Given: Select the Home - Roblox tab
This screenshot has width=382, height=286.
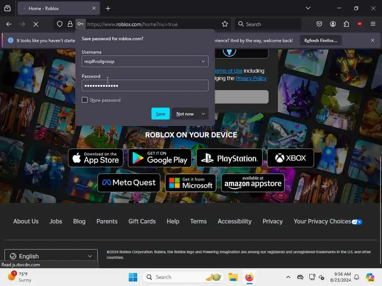Looking at the screenshot, I should (59, 9).
